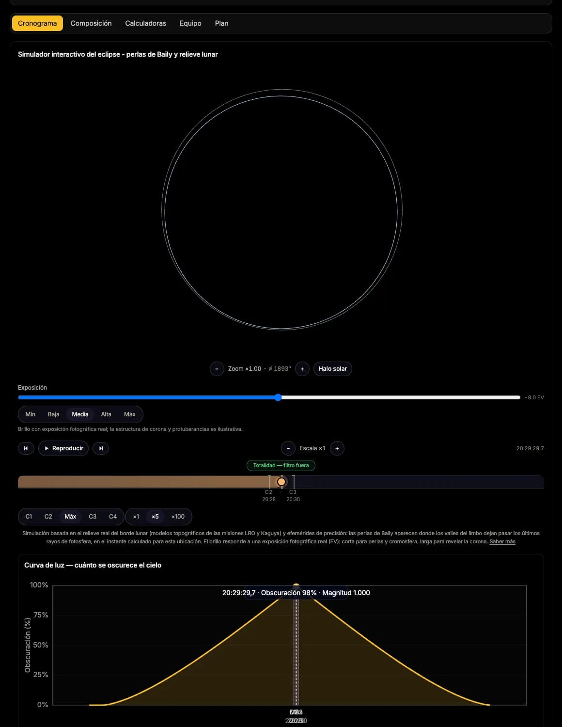
Task: Increase the timeline Escala
Action: [x=337, y=448]
